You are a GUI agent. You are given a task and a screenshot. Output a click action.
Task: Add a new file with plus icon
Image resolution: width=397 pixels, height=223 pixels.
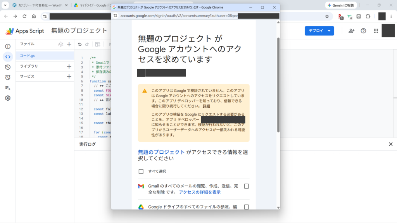[69, 44]
